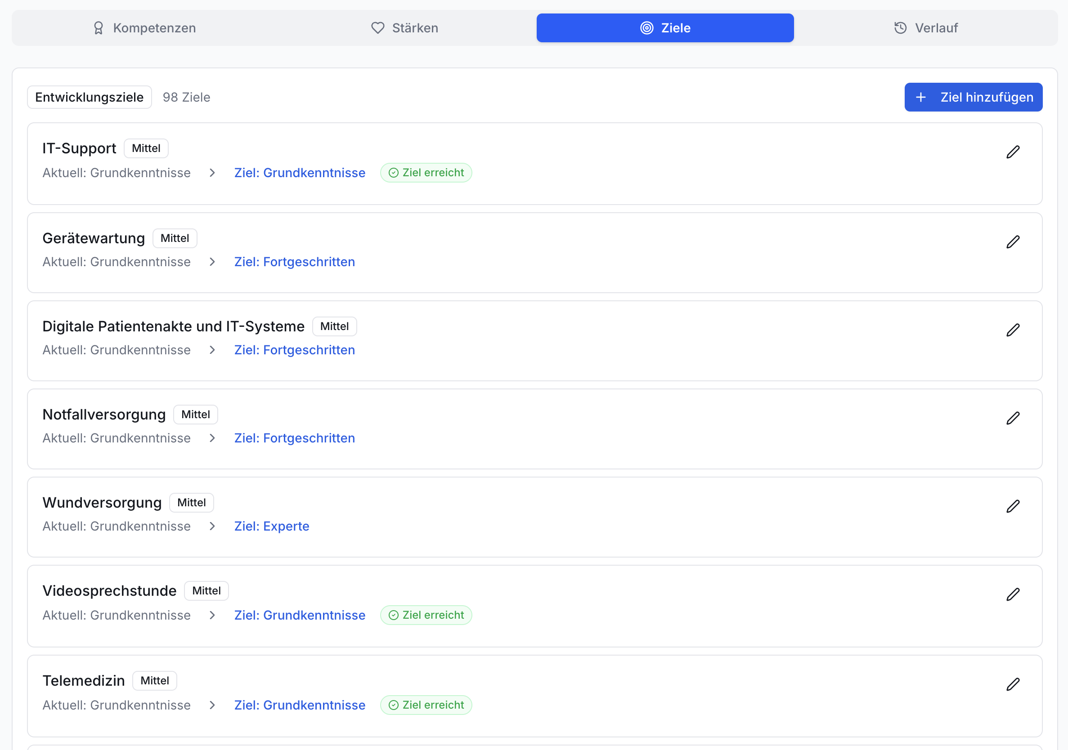
Task: Click Videosprechstunde's Ziel erreicht badge
Action: pyautogui.click(x=426, y=615)
